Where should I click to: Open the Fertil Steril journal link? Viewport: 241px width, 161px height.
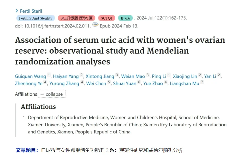(x=31, y=11)
